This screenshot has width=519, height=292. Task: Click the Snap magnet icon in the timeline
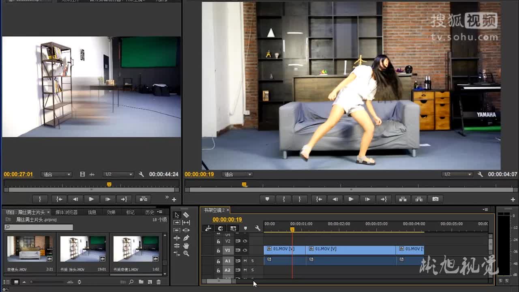click(220, 228)
